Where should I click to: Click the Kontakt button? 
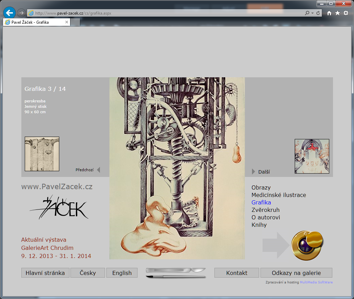tap(236, 273)
